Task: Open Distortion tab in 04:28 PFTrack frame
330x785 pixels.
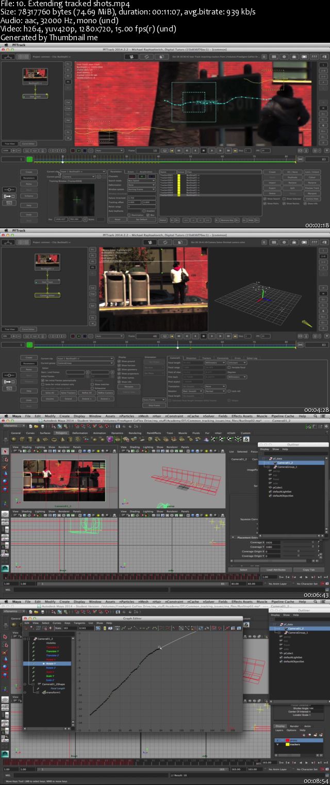Action: pos(191,358)
